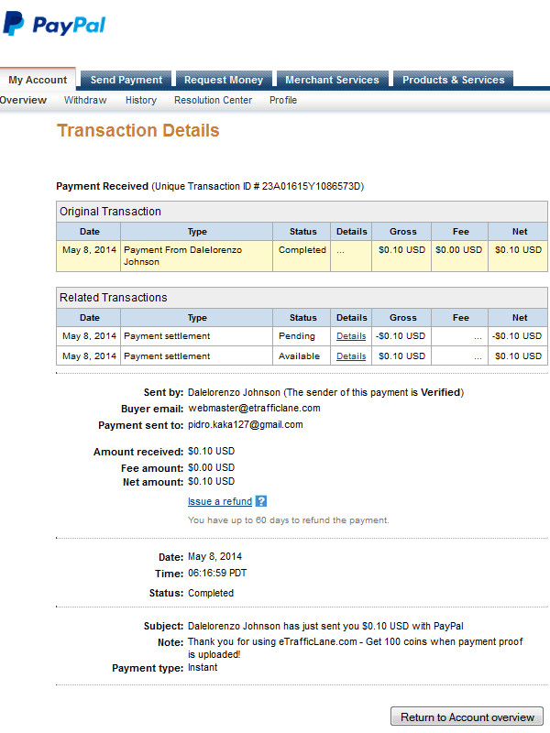Click the sender name Dalelorenzo Johnson in Sent by
This screenshot has width=550, height=733.
[x=234, y=392]
